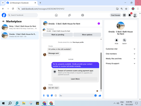
Task: Open the notifications bell in Facebook header
Action: [130, 15]
